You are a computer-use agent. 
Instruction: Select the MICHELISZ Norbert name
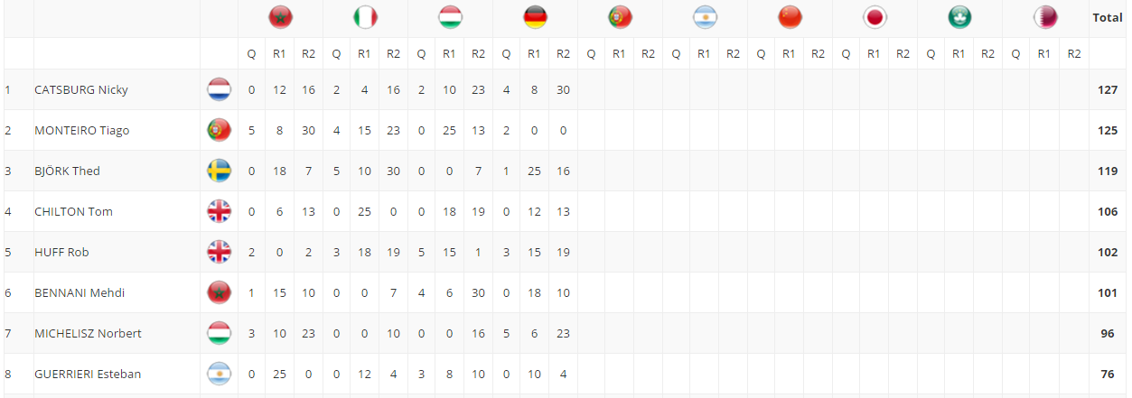88,333
